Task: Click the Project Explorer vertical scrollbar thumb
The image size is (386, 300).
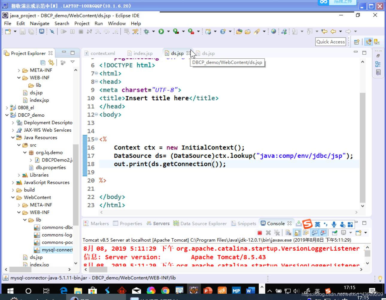Action: (75, 185)
